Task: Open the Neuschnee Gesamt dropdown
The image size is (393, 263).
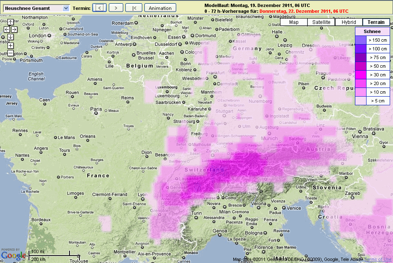Action: (36, 8)
